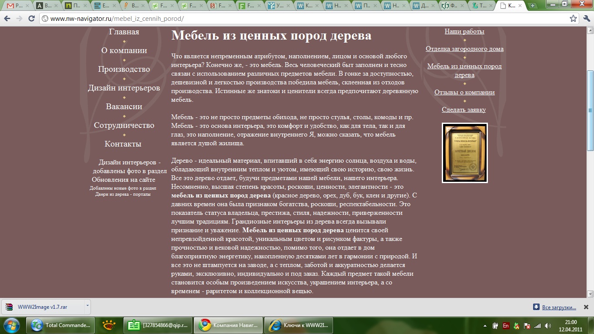594x334 pixels.
Task: Open Контакты page
Action: [123, 144]
